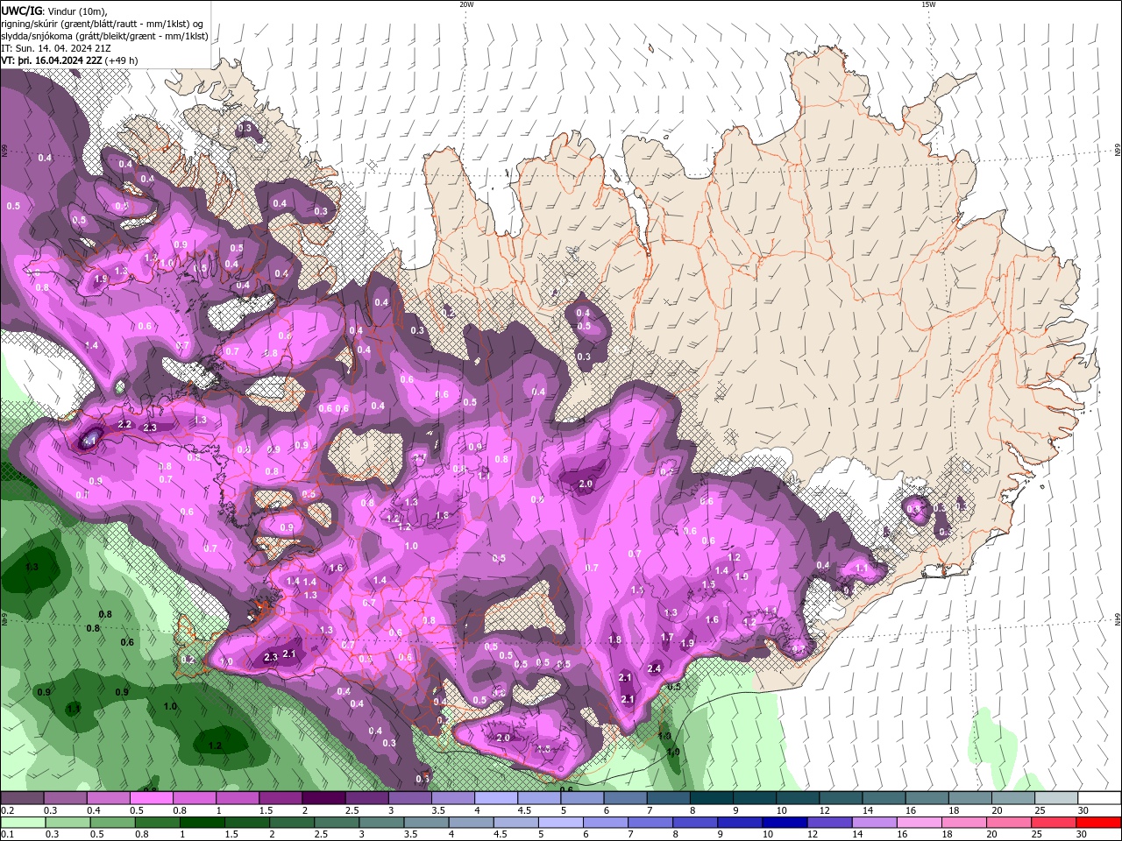
Task: Select the darkest purple upper legend swatch at 2
Action: (323, 797)
